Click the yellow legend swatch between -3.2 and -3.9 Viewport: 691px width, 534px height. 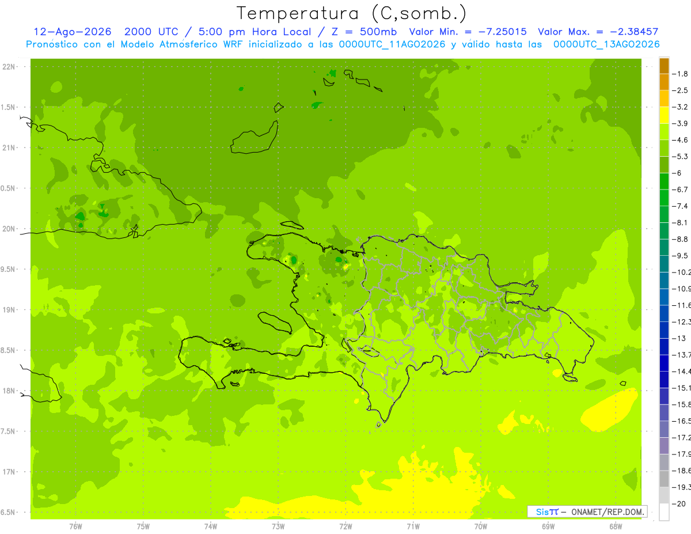tap(664, 115)
